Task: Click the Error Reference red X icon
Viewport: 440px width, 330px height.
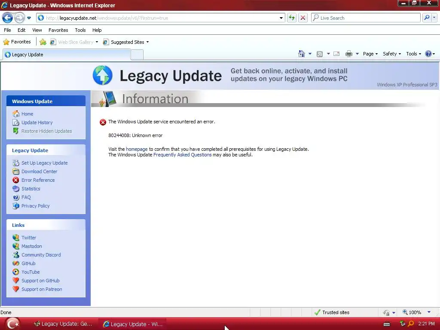Action: (16, 180)
